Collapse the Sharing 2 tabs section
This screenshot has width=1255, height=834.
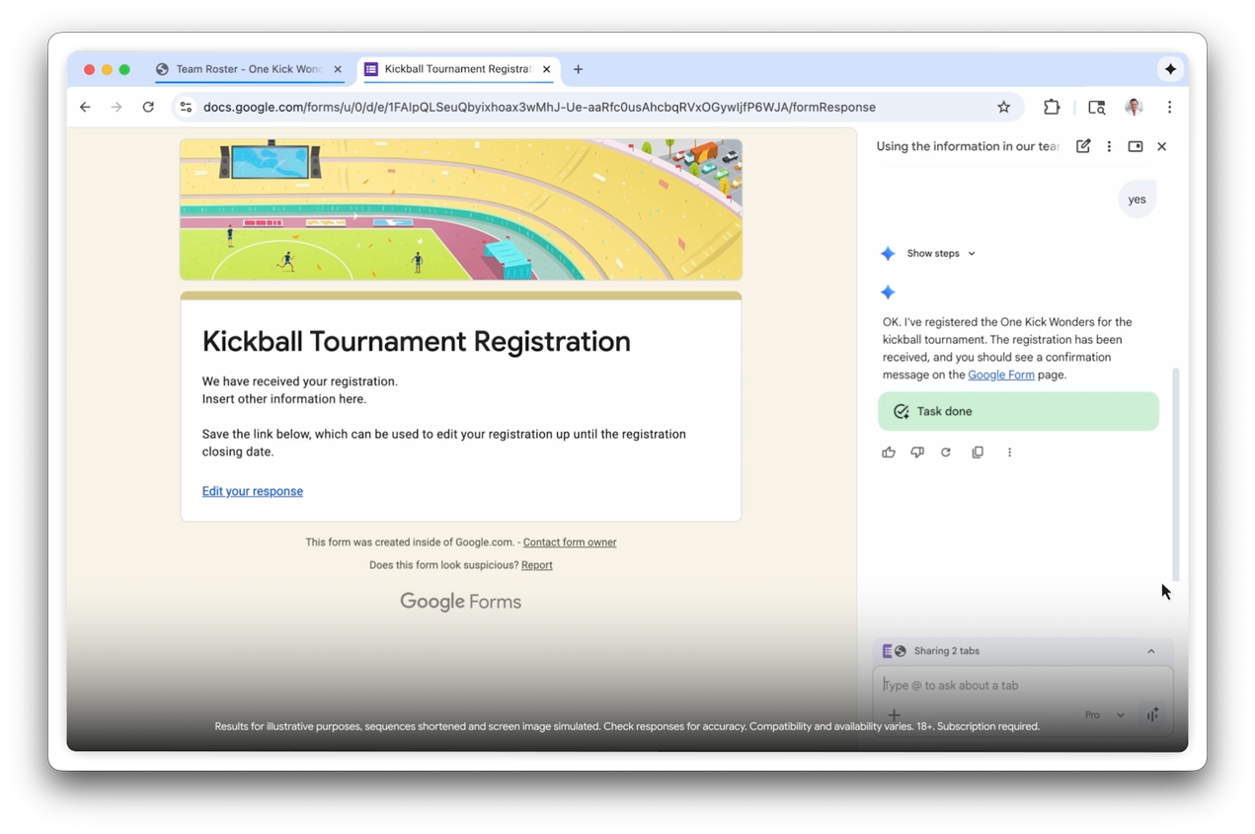tap(1151, 651)
